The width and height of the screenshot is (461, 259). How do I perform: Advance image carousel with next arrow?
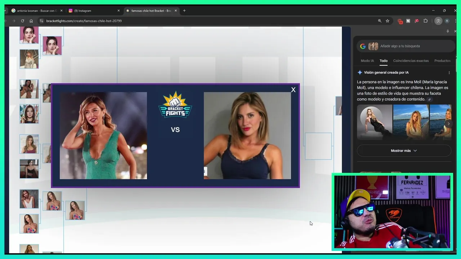click(448, 124)
